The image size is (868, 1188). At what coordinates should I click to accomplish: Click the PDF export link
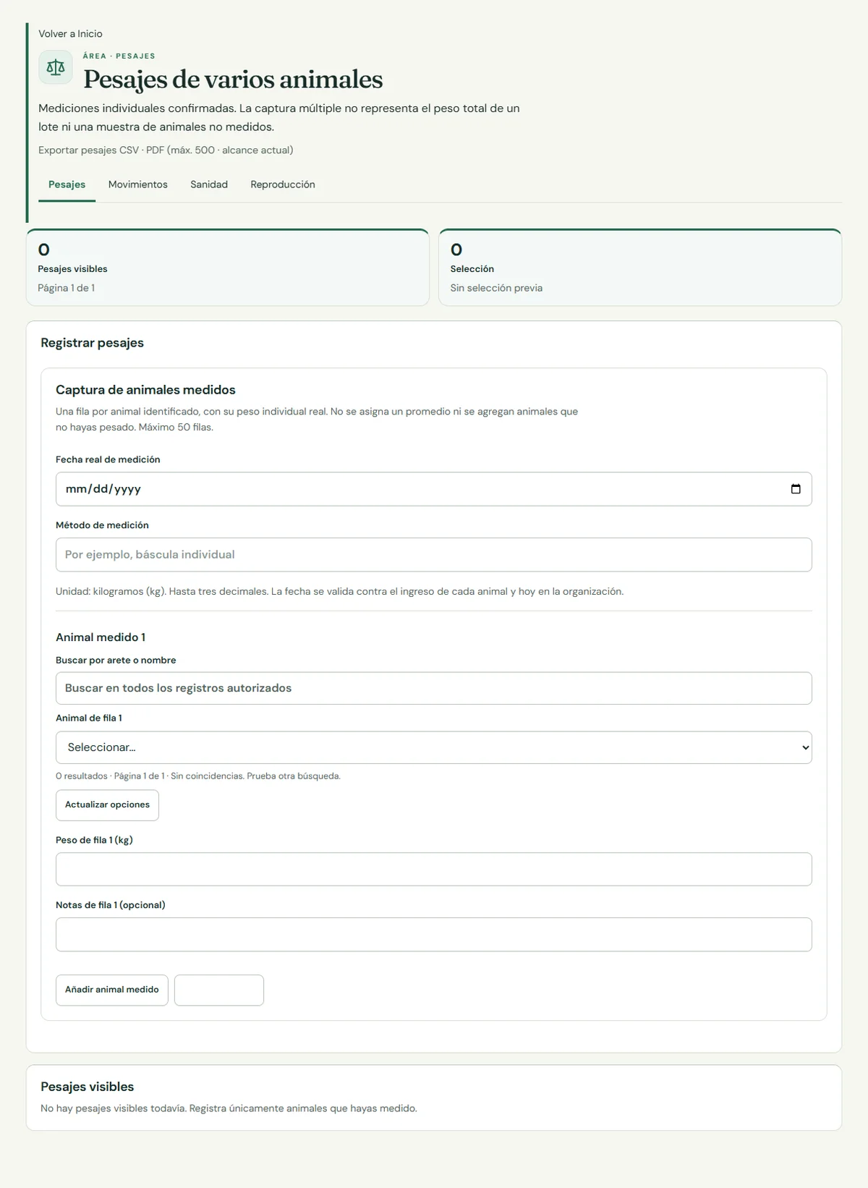tap(155, 150)
